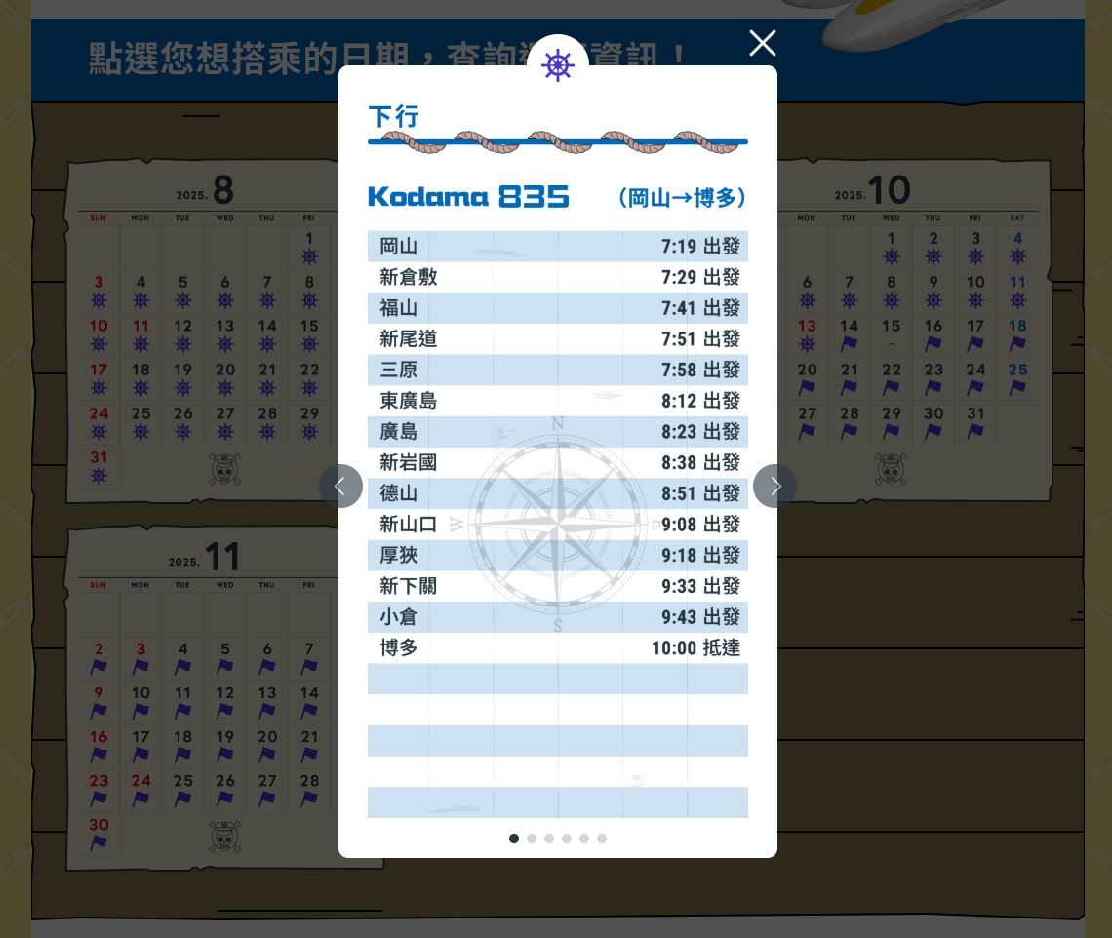Click the 新岩國 8:38 departure row
This screenshot has width=1112, height=938.
(557, 462)
